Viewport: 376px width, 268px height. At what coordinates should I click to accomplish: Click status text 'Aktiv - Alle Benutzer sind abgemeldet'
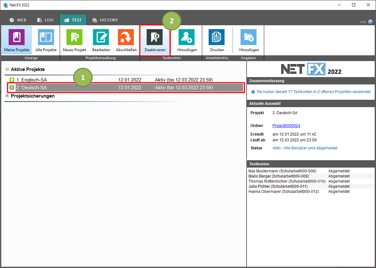305,148
